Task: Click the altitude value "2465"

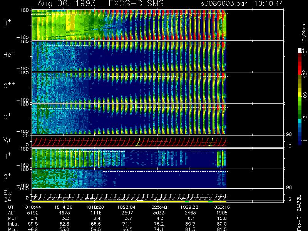Action: pos(190,213)
